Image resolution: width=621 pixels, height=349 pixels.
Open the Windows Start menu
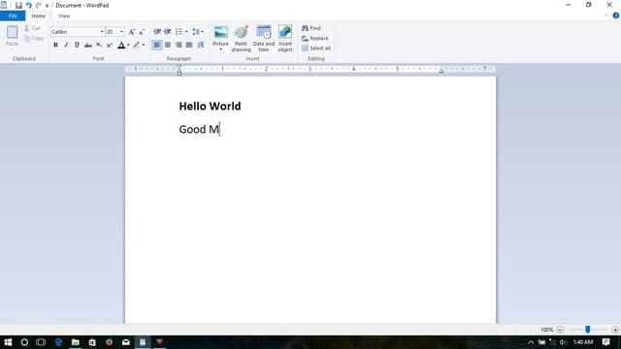click(x=8, y=342)
